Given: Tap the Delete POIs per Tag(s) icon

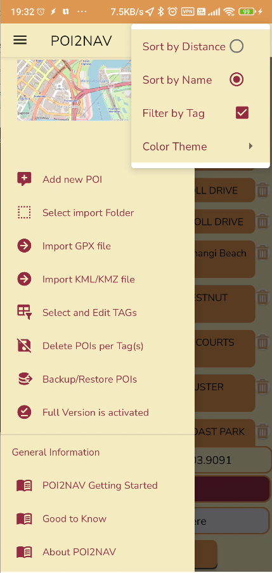Looking at the screenshot, I should click(24, 346).
